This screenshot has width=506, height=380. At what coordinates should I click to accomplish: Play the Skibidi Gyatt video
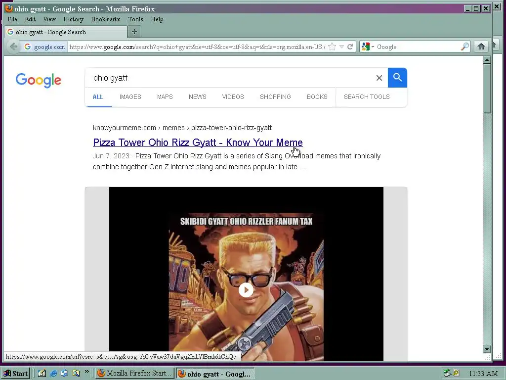click(246, 290)
